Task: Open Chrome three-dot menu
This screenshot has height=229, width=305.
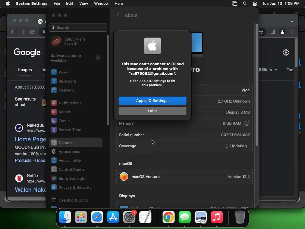Action: [x=292, y=32]
